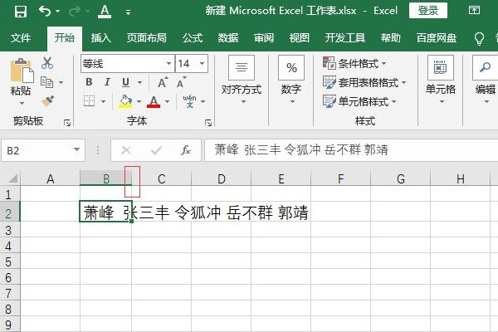
Task: Switch to the 插入 ribbon tab
Action: coord(101,38)
